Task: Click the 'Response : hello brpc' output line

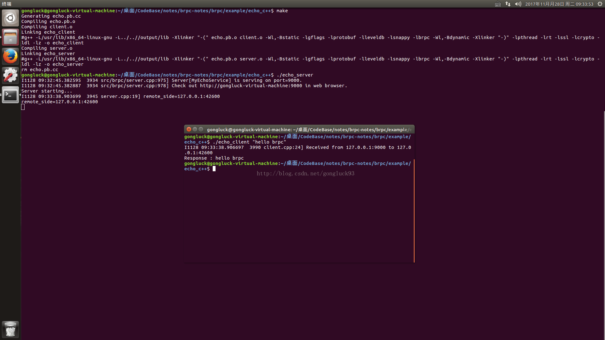Action: coord(214,158)
